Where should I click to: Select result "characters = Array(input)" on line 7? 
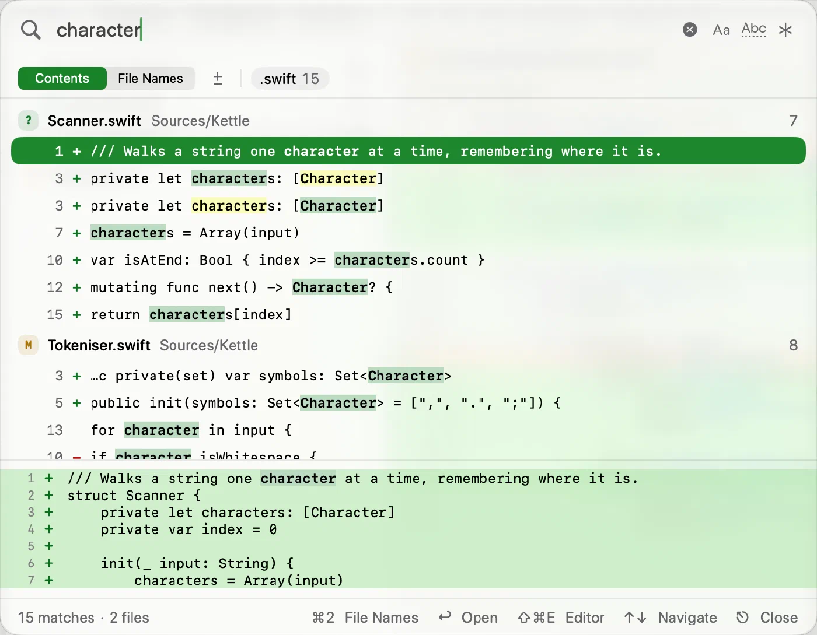coord(408,233)
